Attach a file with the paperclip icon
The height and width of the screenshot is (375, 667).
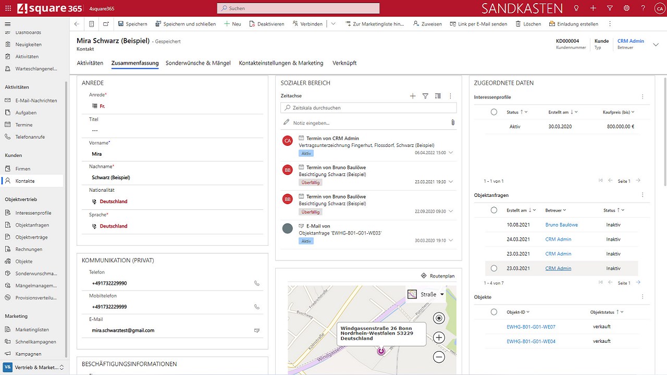point(453,122)
